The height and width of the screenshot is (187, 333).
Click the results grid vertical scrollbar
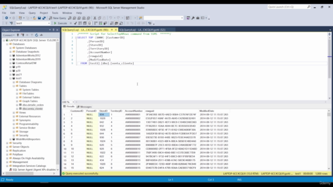coord(329,140)
